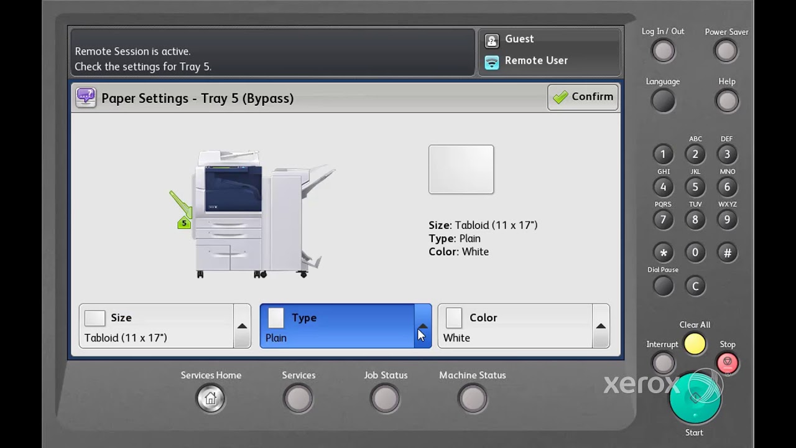This screenshot has width=796, height=448.
Task: Toggle Power Saver mode
Action: [726, 50]
